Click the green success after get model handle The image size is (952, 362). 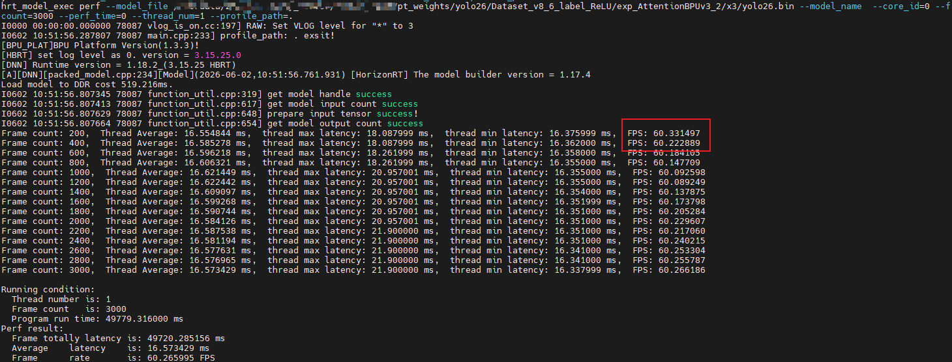pos(373,94)
